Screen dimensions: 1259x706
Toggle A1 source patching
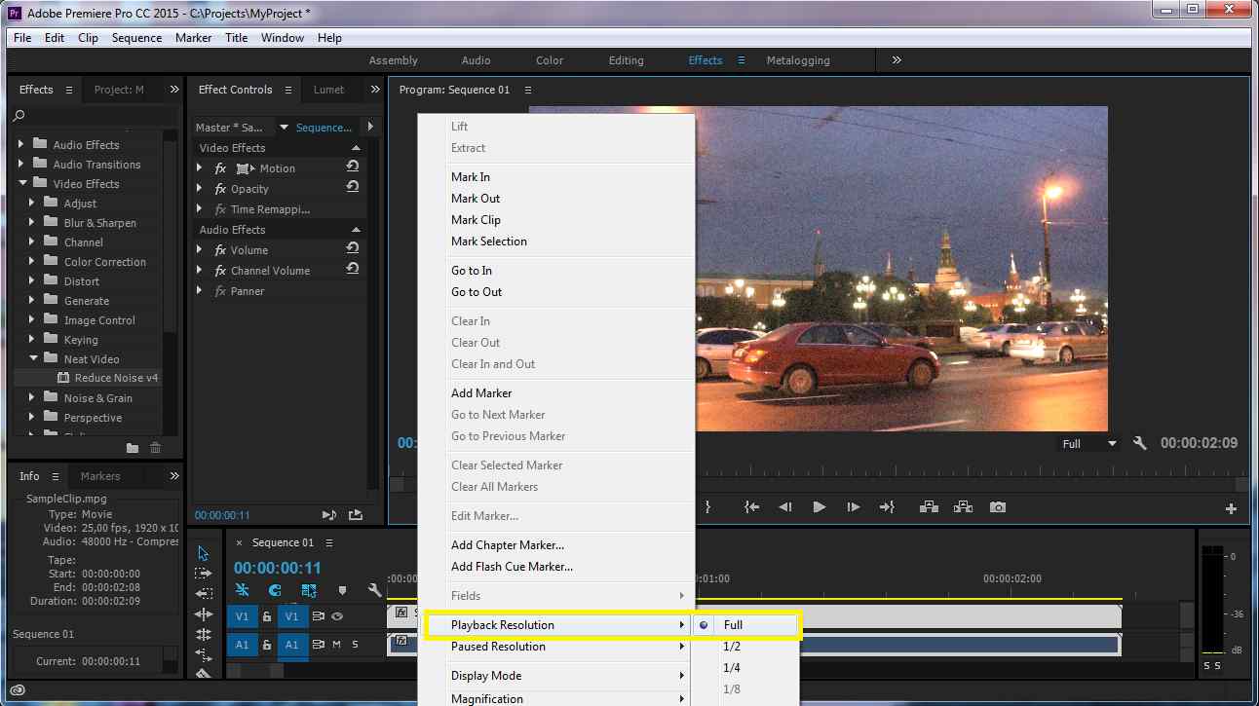coord(243,644)
